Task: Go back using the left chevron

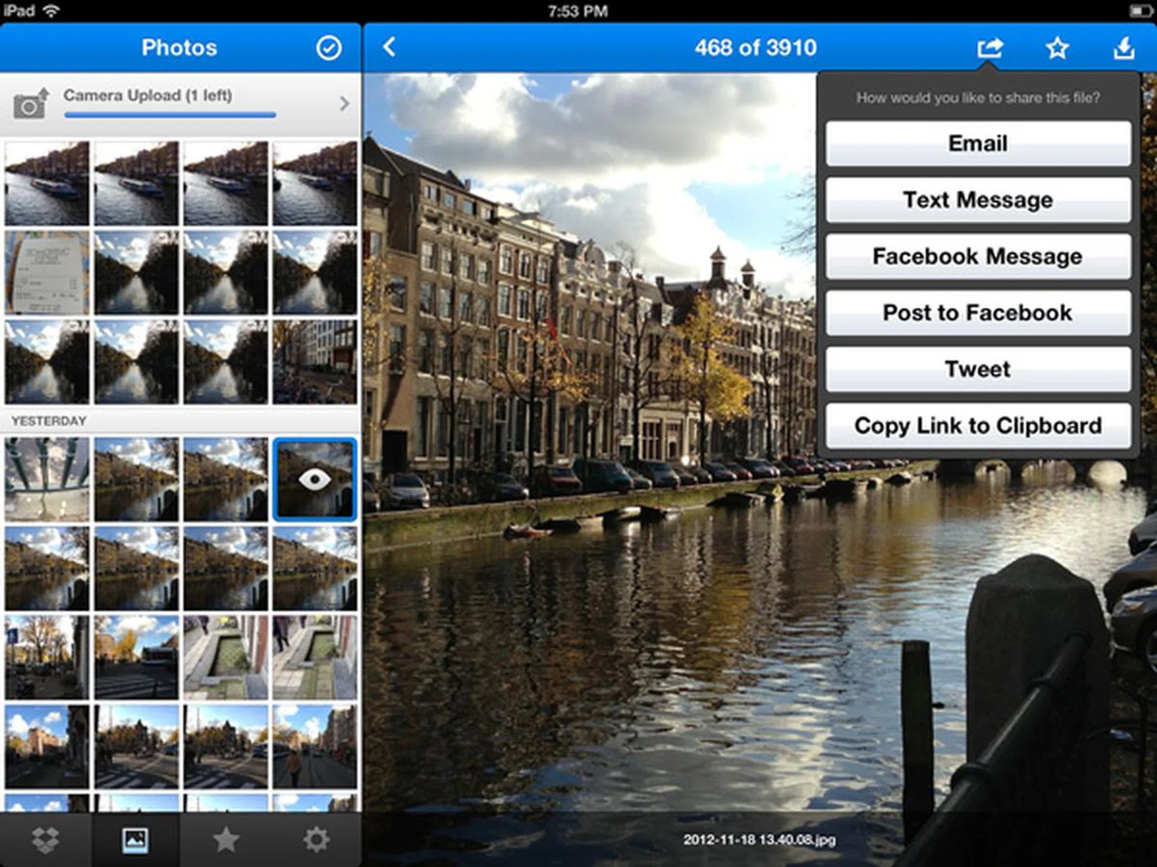Action: pyautogui.click(x=390, y=47)
